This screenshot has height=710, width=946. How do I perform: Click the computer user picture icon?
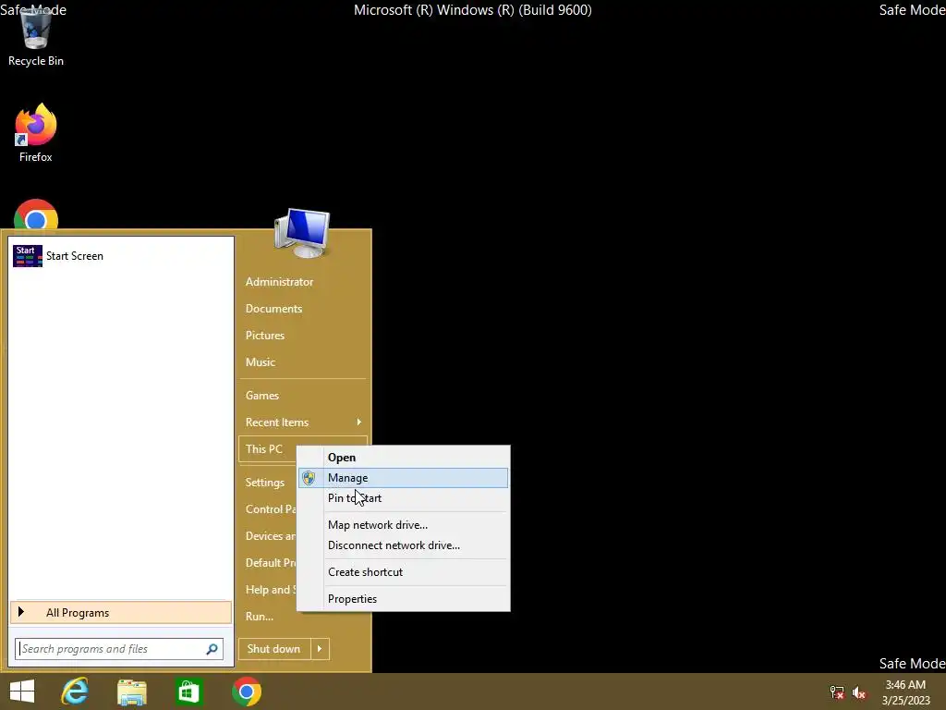pos(302,233)
